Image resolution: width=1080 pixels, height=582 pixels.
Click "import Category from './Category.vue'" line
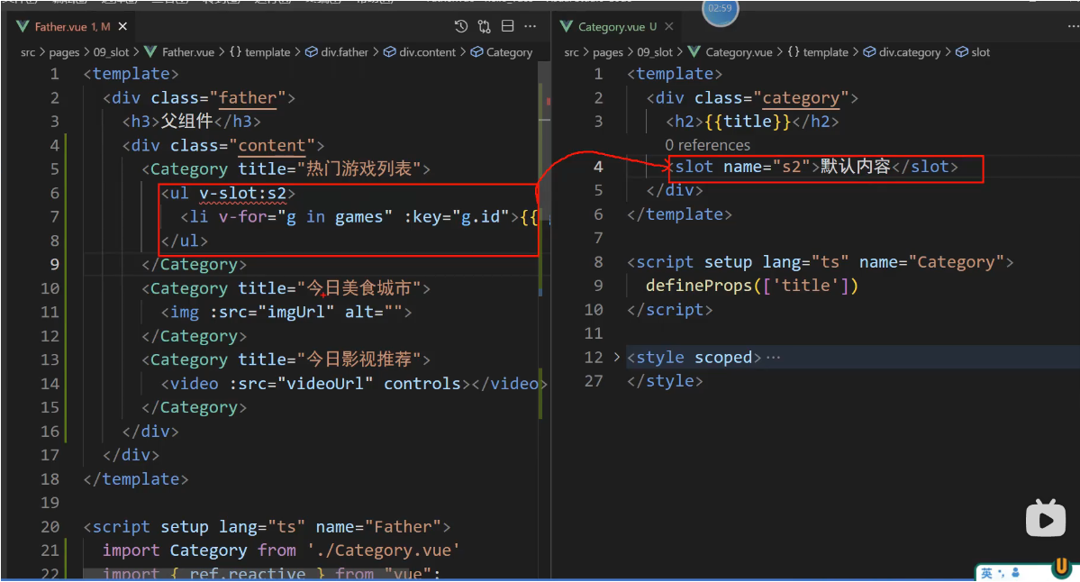point(281,550)
